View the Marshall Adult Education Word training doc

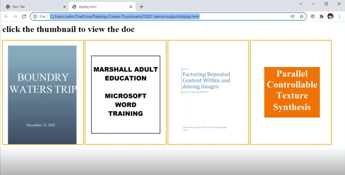point(125,92)
